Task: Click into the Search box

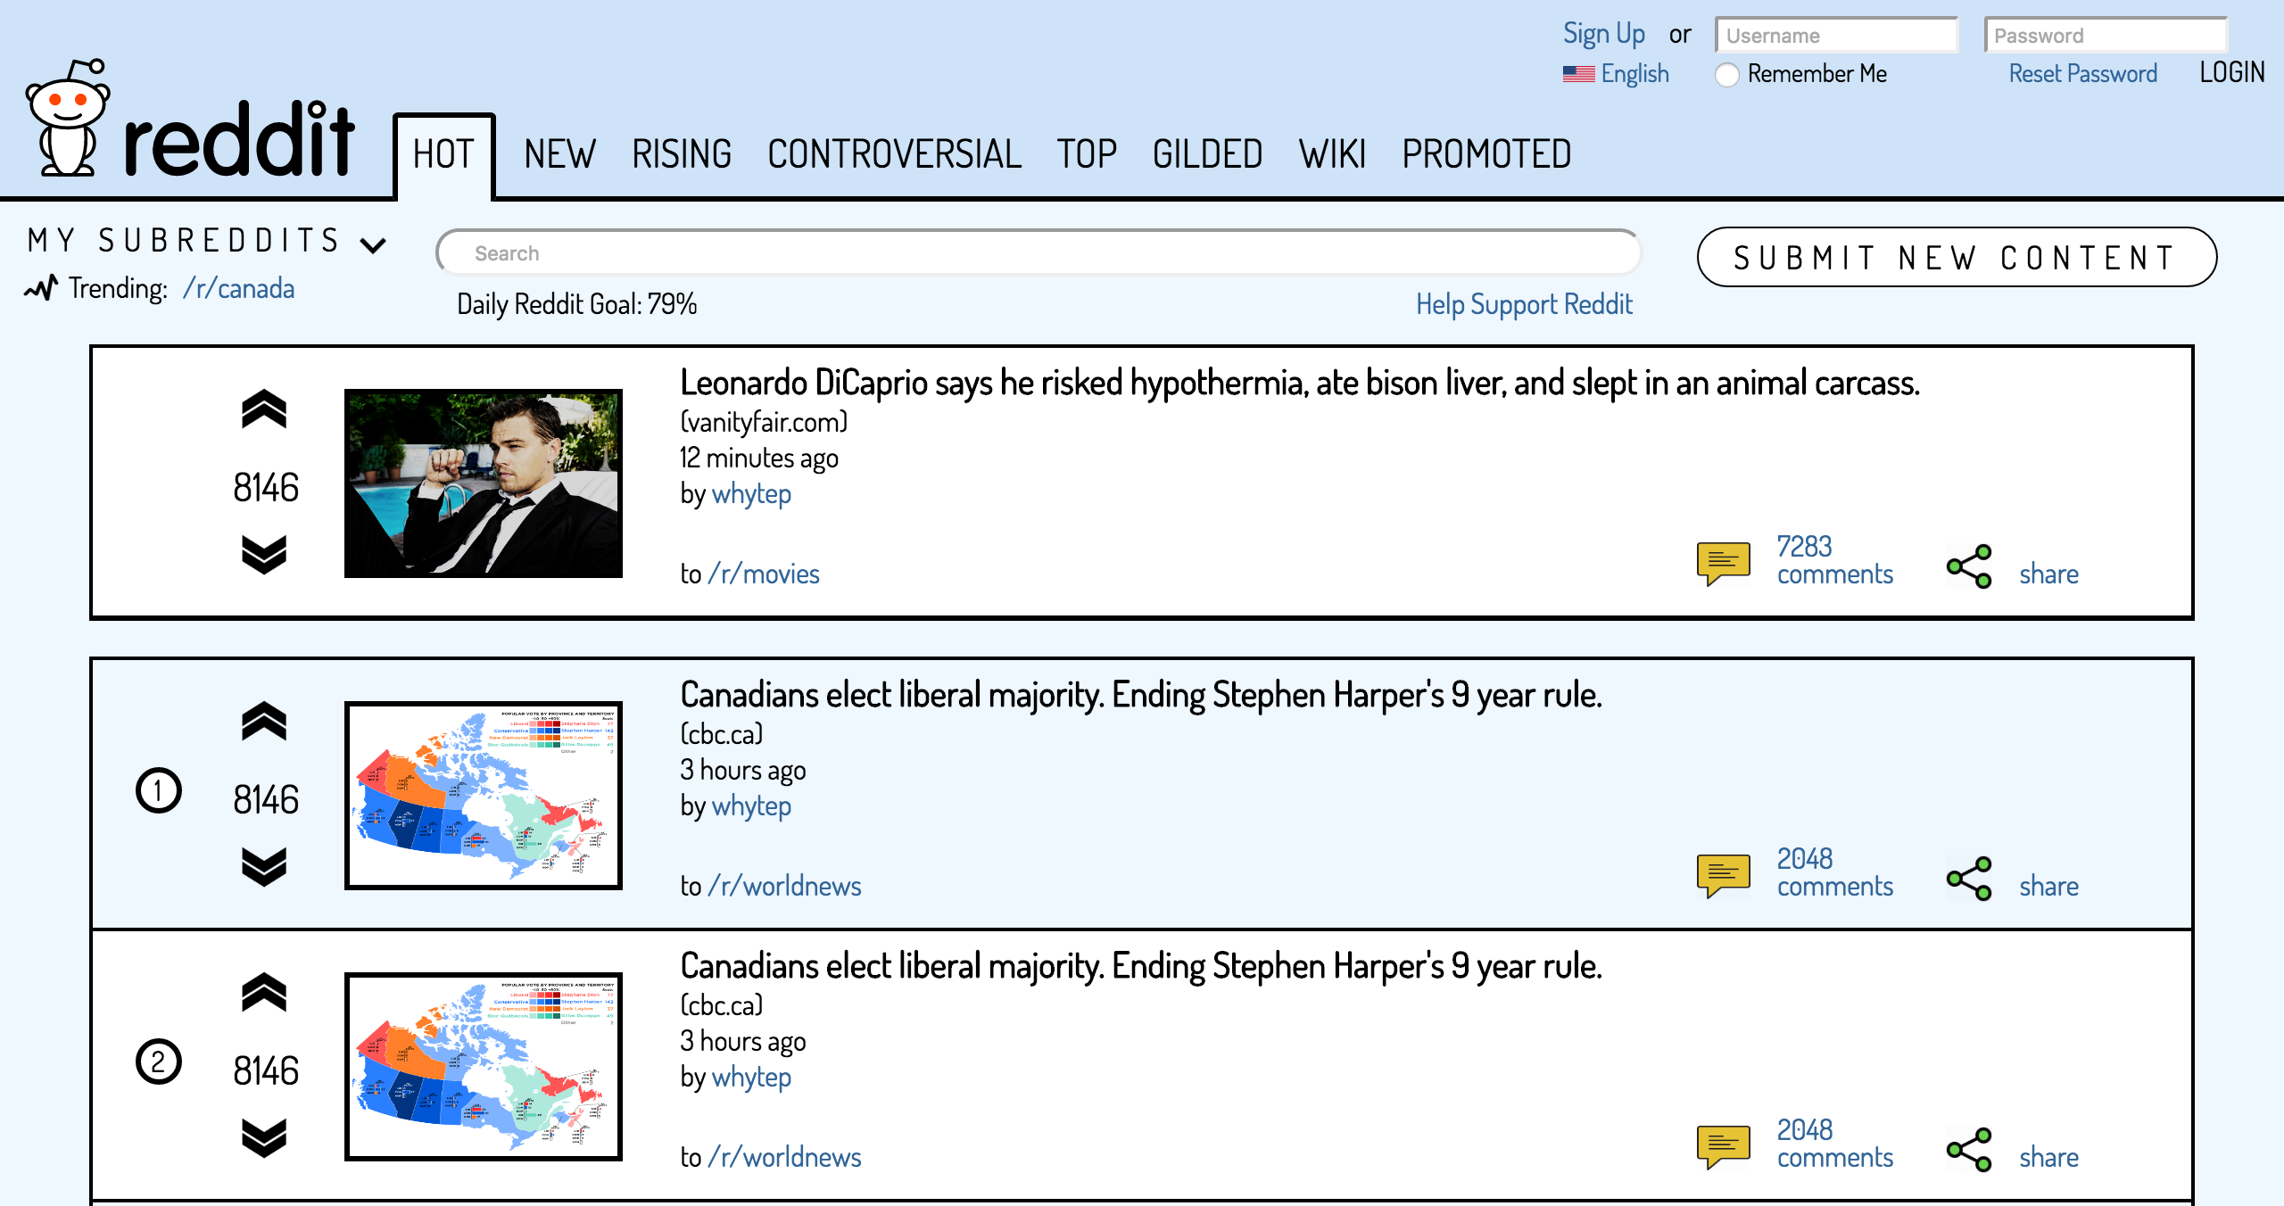Action: click(1038, 253)
